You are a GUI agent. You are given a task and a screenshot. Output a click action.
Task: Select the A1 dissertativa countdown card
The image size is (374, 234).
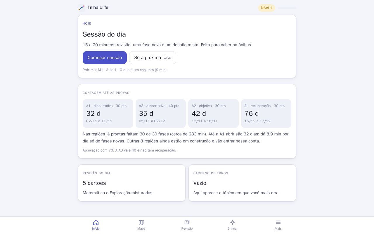point(108,113)
